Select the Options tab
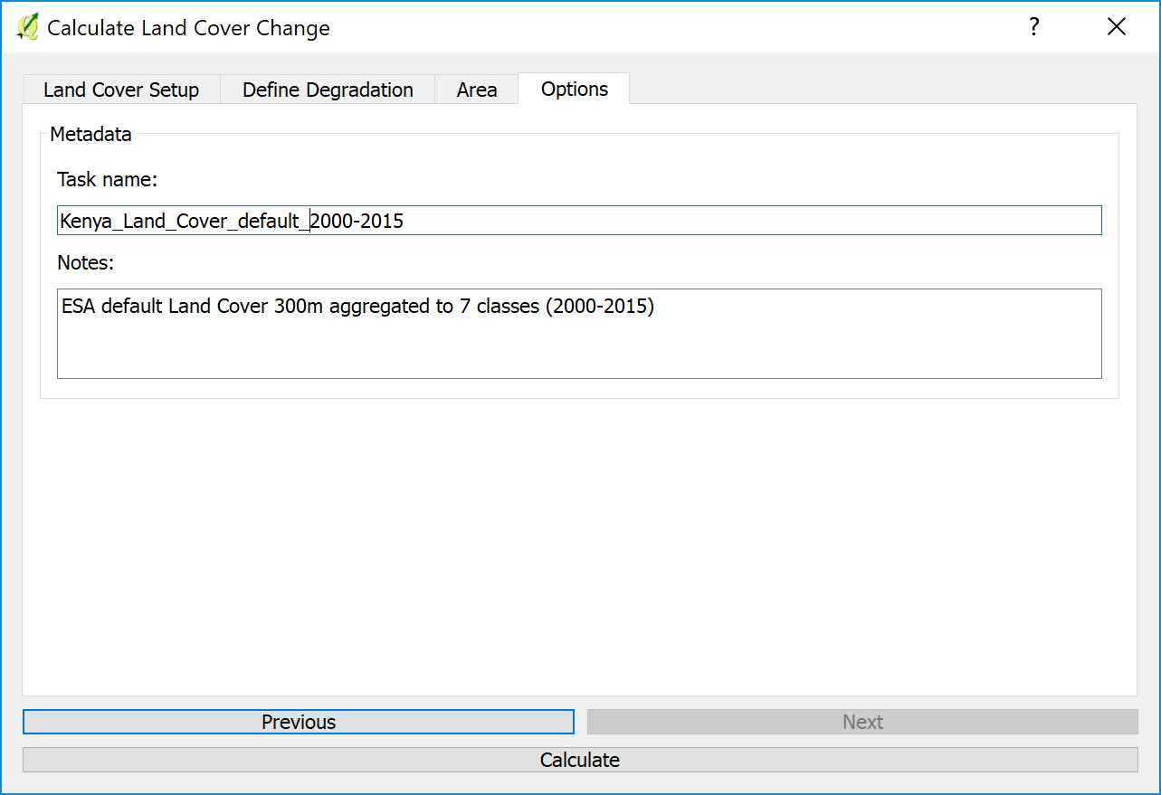The image size is (1161, 795). pyautogui.click(x=574, y=89)
